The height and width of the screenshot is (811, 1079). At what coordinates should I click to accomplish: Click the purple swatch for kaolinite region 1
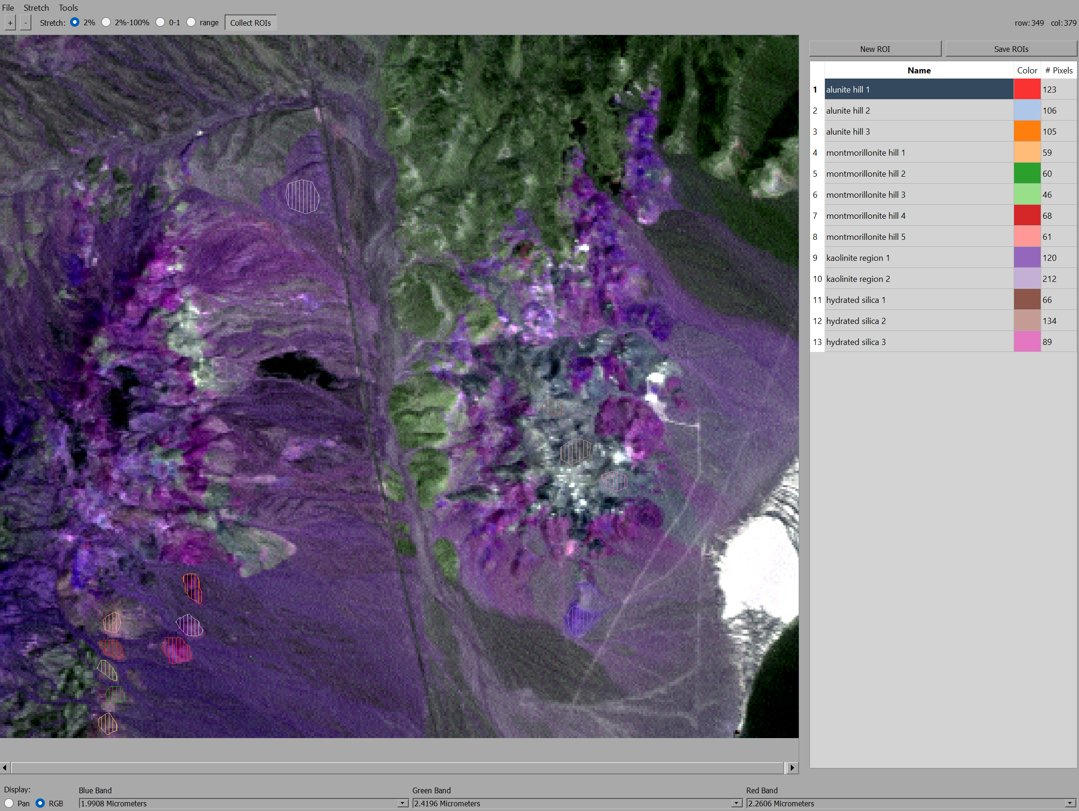[1027, 257]
